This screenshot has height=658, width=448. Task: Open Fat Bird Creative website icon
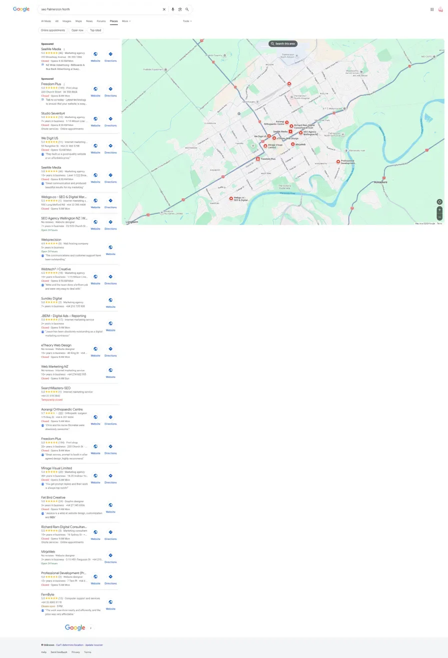110,505
